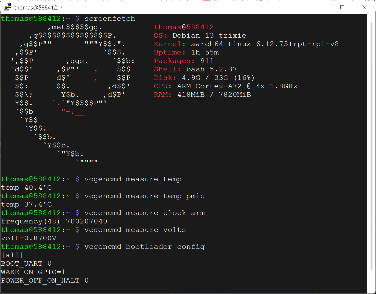376x294 pixels.
Task: Close the thomas@588412 terminal window
Action: point(364,7)
